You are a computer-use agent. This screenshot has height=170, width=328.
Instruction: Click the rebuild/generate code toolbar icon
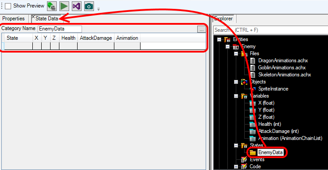click(52, 6)
